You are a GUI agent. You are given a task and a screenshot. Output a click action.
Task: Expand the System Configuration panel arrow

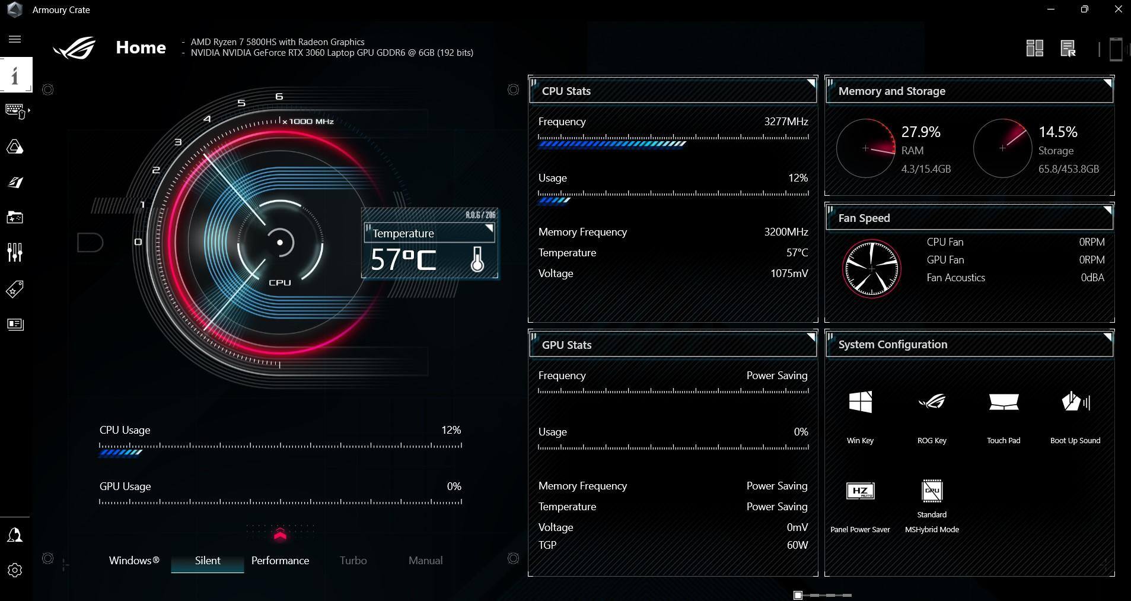point(1107,337)
